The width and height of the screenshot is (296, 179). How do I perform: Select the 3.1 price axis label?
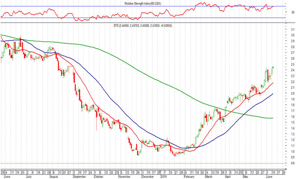pyautogui.click(x=293, y=29)
